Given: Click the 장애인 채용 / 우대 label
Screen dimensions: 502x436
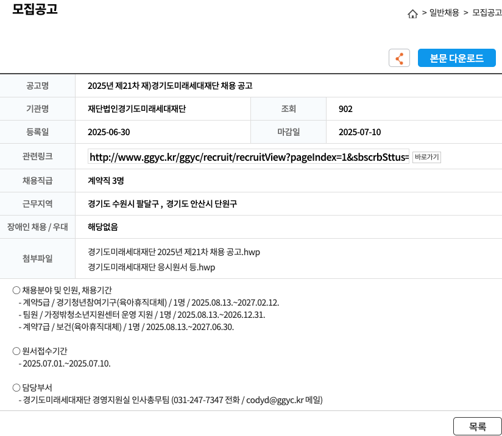Looking at the screenshot, I should pyautogui.click(x=37, y=227).
